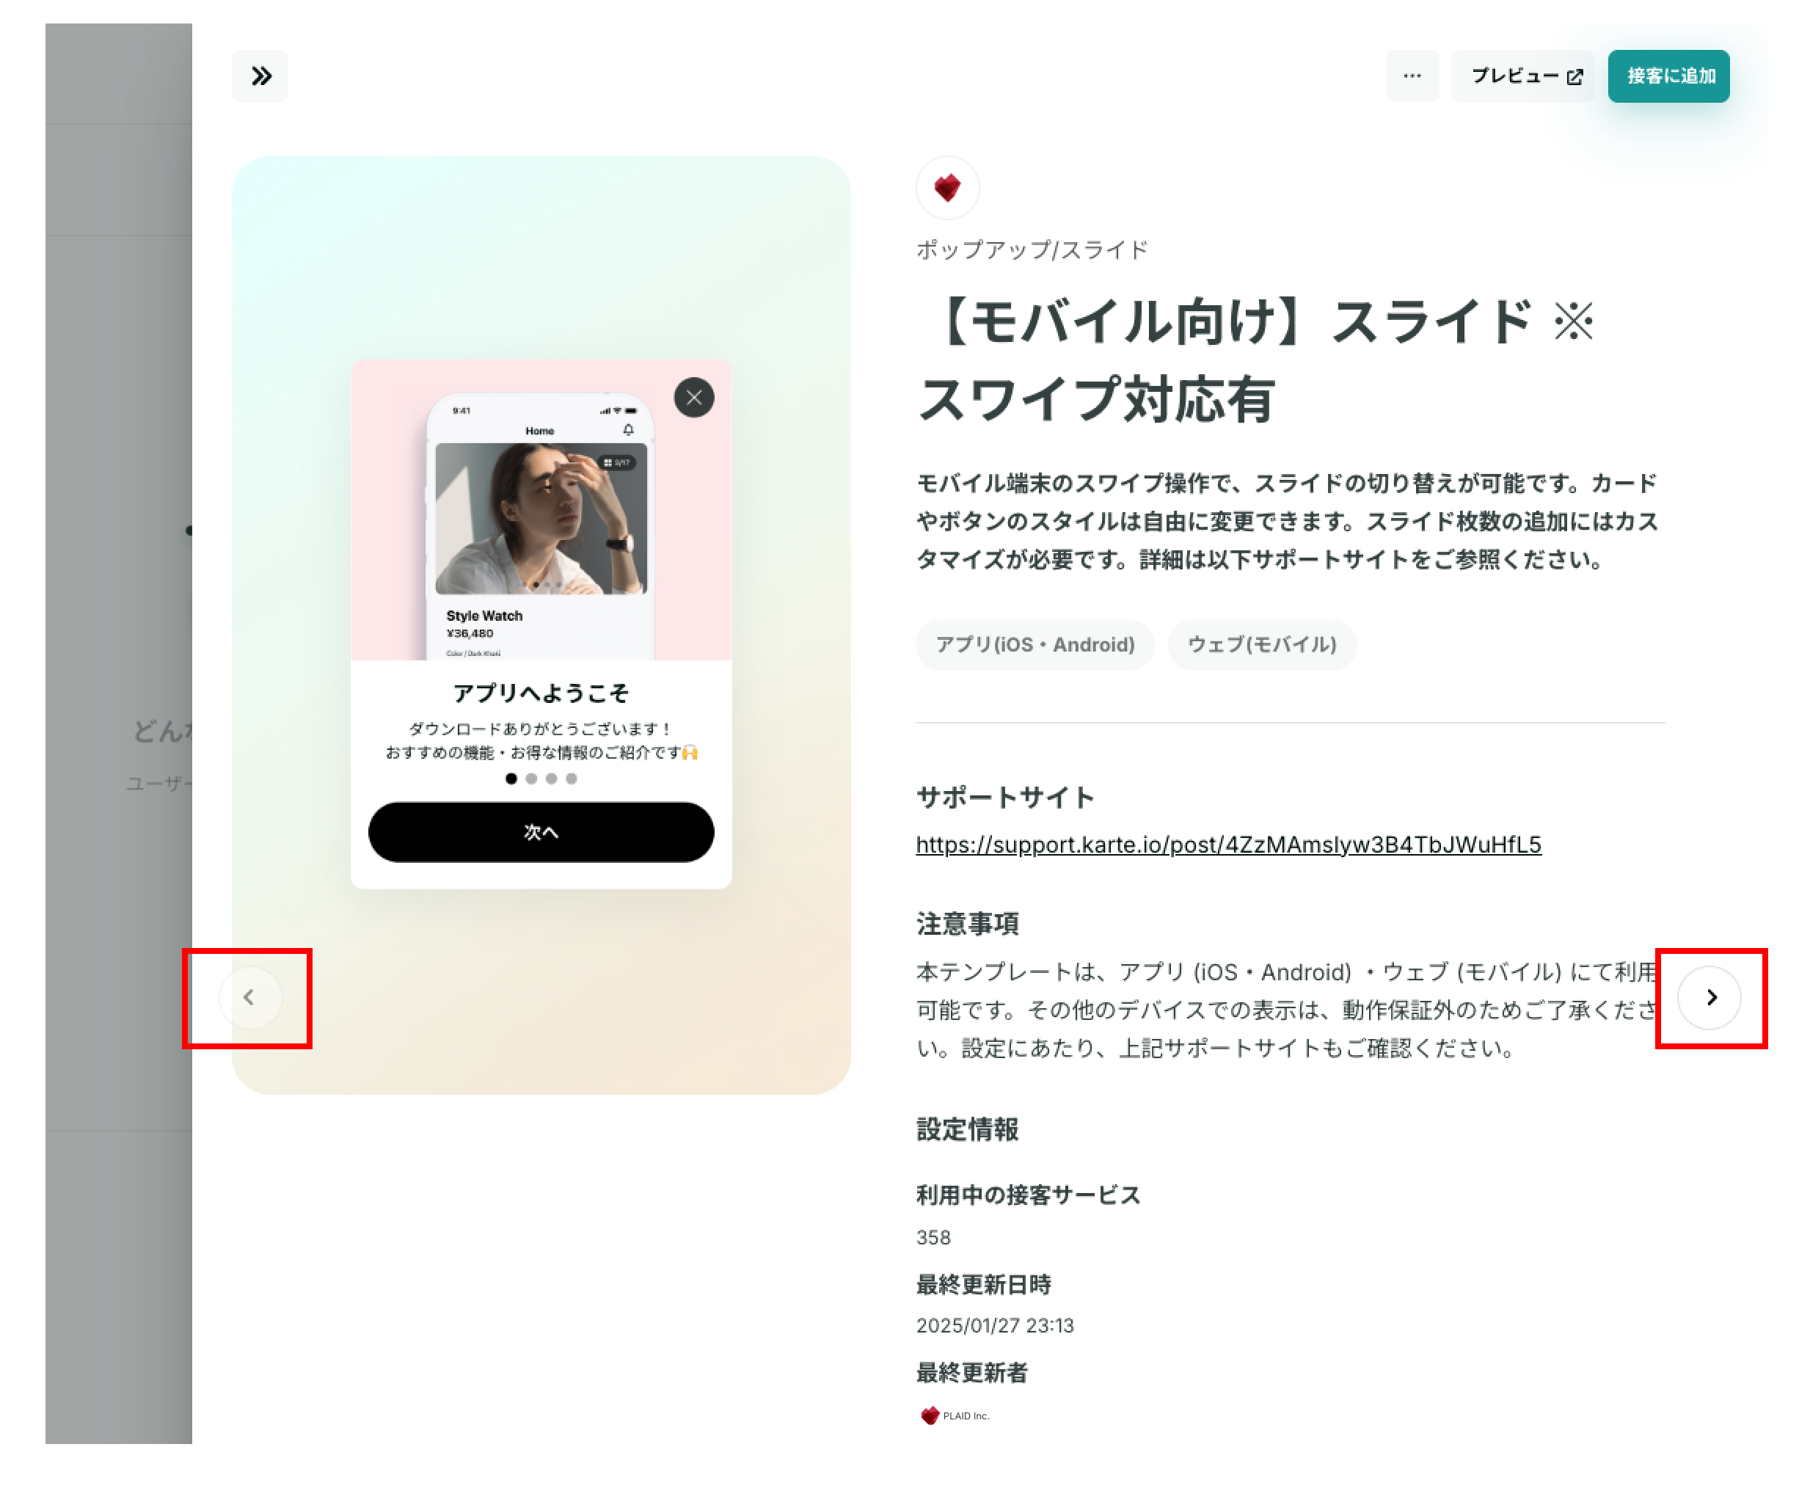Screen dimensions: 1799x1491
Task: Select the first slide indicator dot
Action: [x=511, y=779]
